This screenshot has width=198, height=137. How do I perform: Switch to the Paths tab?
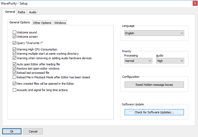click(22, 12)
